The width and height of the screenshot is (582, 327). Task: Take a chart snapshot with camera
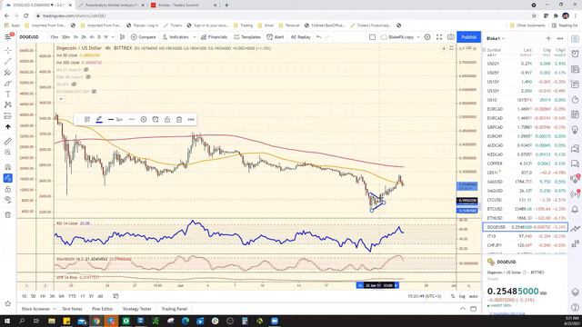[451, 37]
